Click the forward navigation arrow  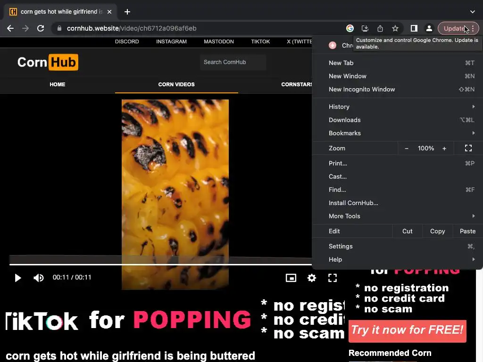[x=25, y=28]
